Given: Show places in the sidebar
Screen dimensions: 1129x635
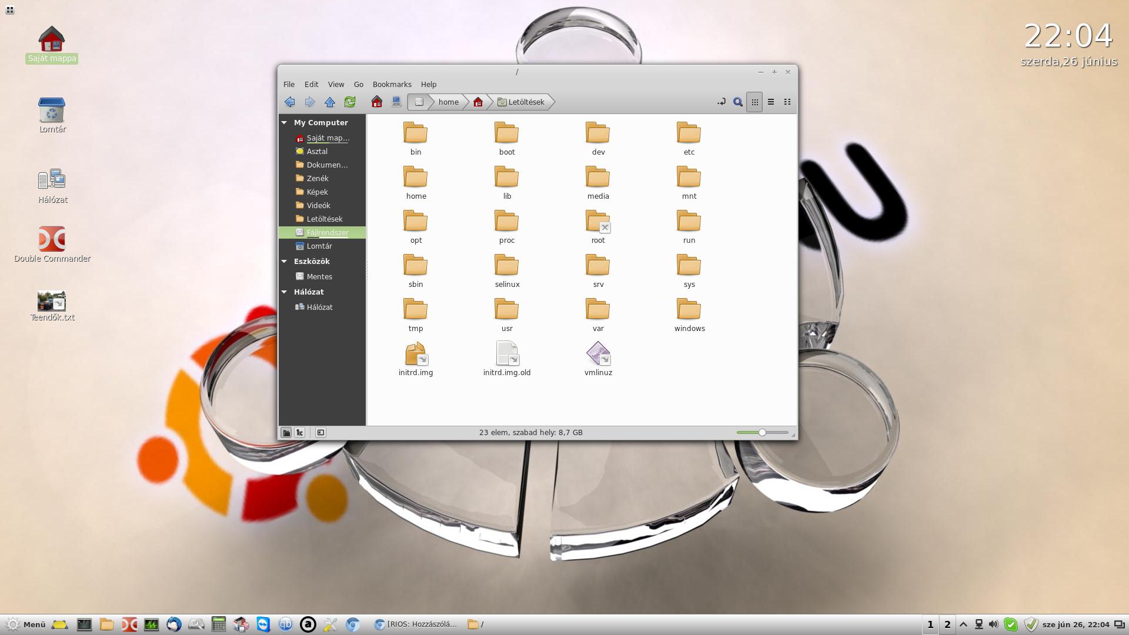Looking at the screenshot, I should click(x=286, y=433).
